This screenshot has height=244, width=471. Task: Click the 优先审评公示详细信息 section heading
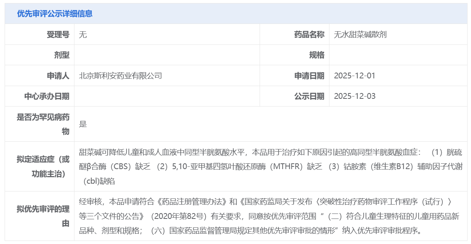pyautogui.click(x=55, y=14)
